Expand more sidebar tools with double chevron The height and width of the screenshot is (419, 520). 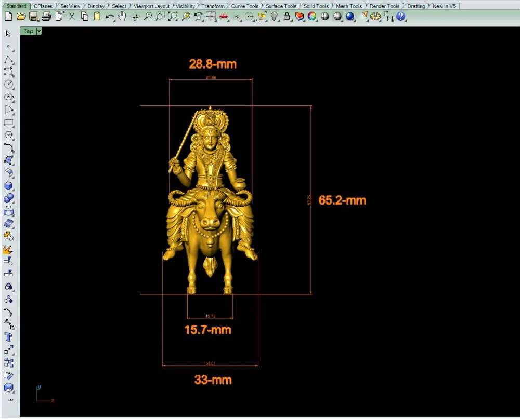pyautogui.click(x=11, y=400)
